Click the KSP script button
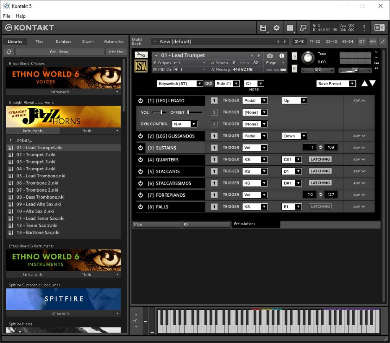390x343 pixels. click(361, 42)
